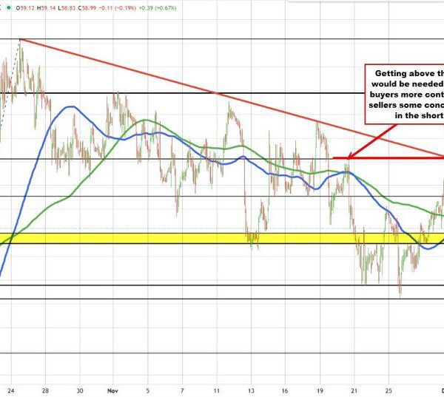Click the 13 date label on the time axis
The width and height of the screenshot is (444, 397).
coord(252,389)
